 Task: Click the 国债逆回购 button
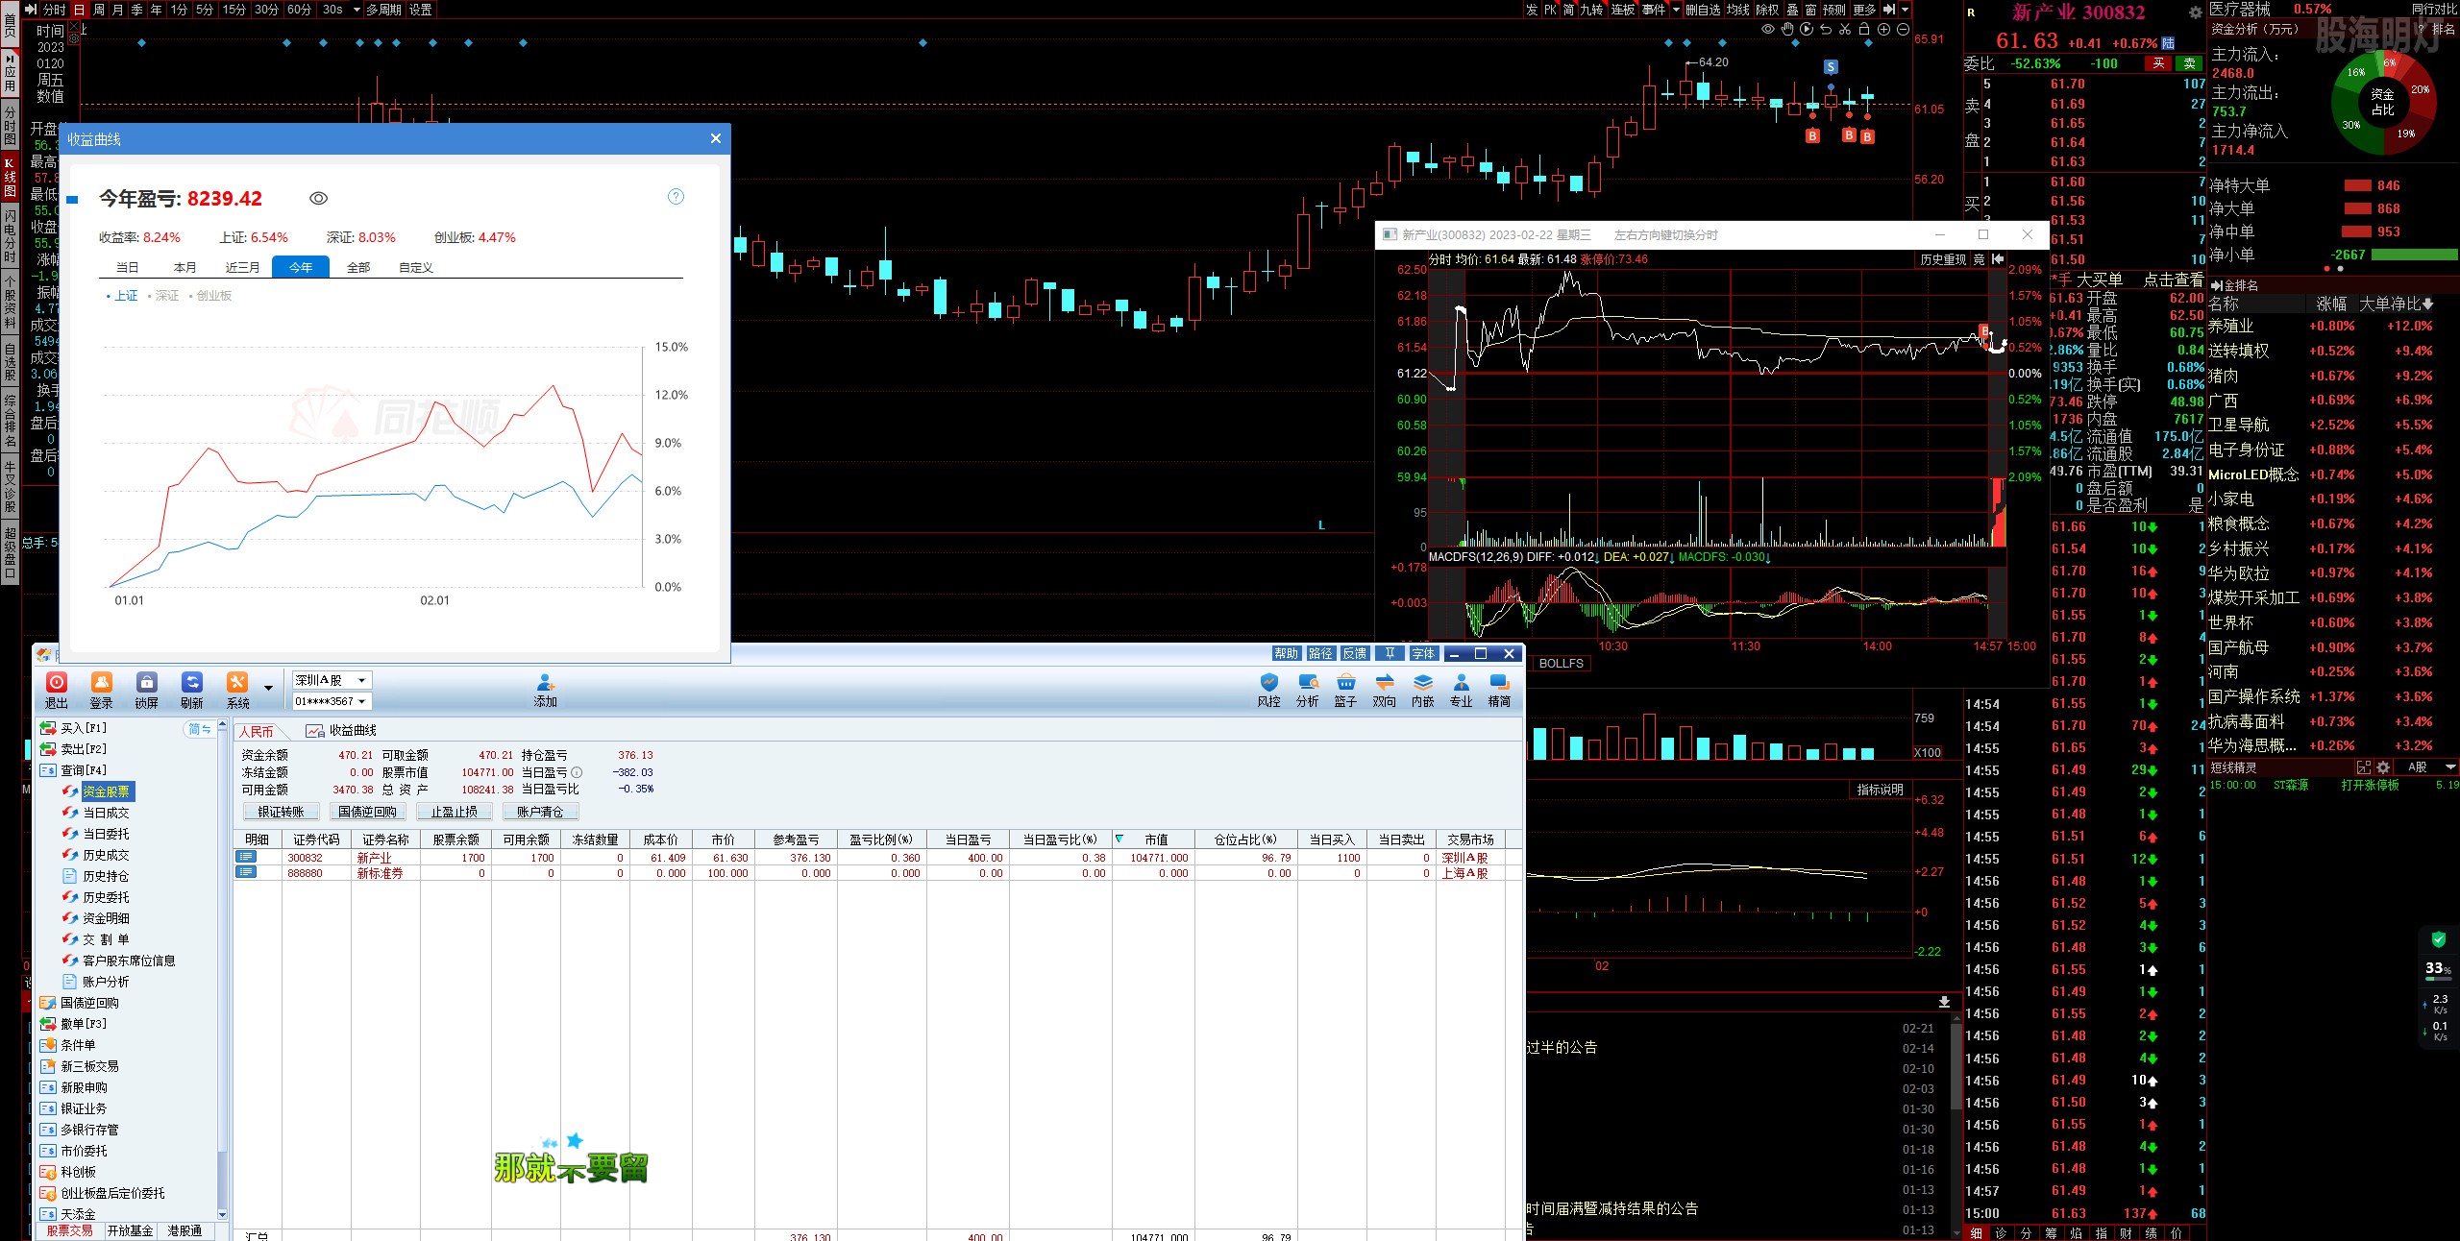(x=367, y=812)
